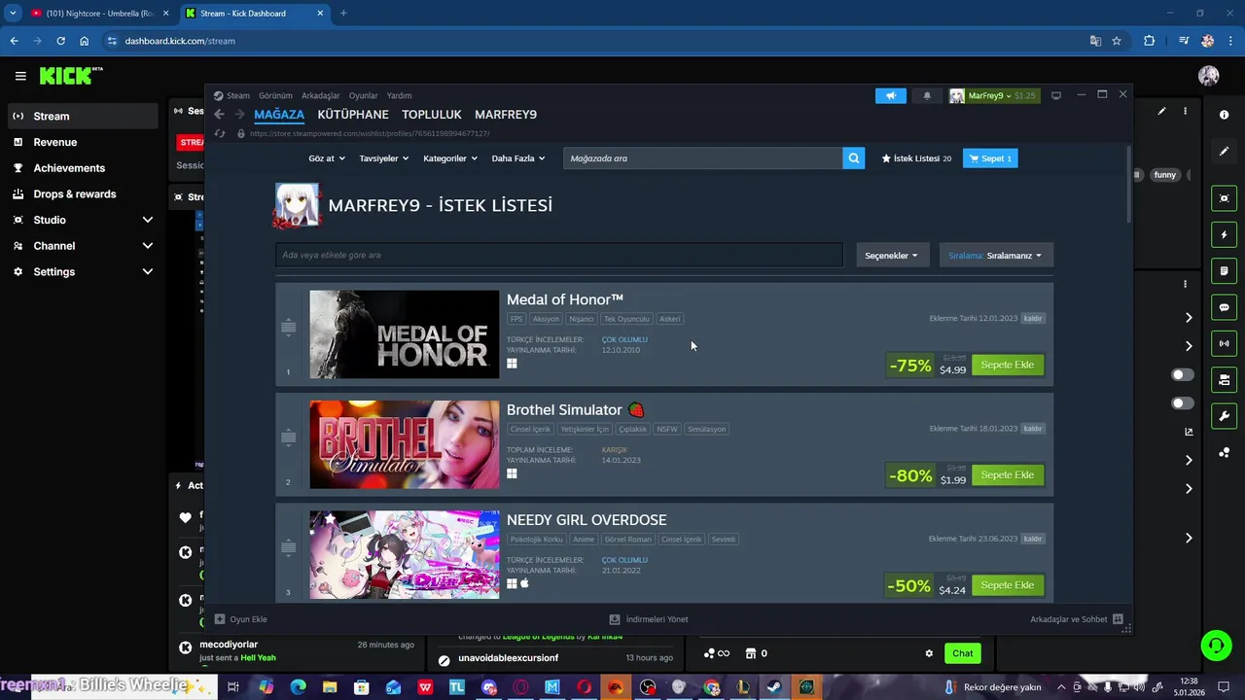The height and width of the screenshot is (700, 1245).
Task: Open the Görünüm menu in Steam
Action: (x=275, y=95)
